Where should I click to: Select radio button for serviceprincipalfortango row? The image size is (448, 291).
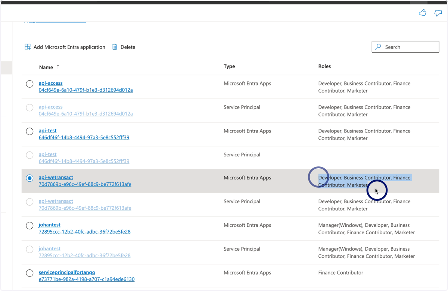point(29,273)
